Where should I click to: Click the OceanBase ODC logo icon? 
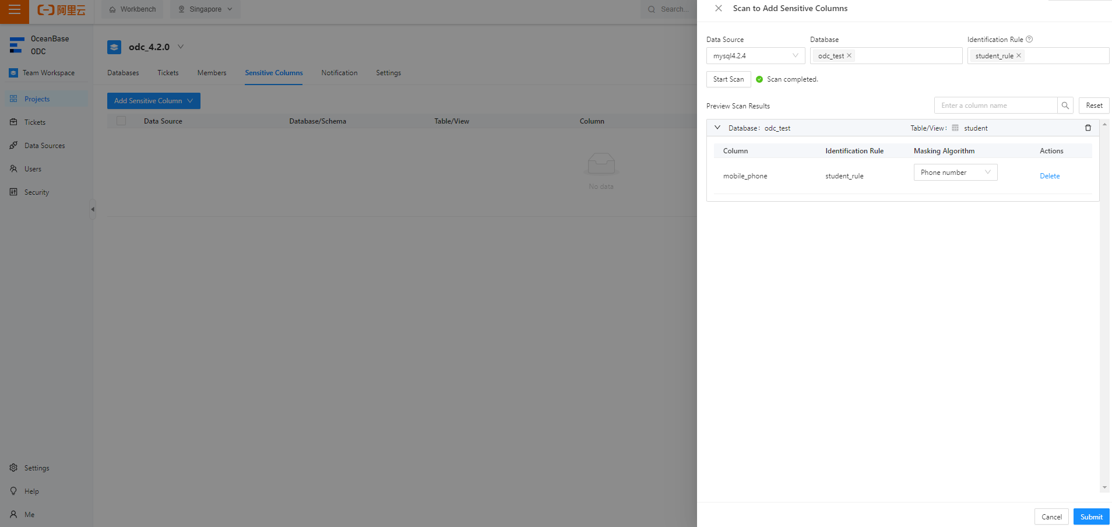pos(17,45)
